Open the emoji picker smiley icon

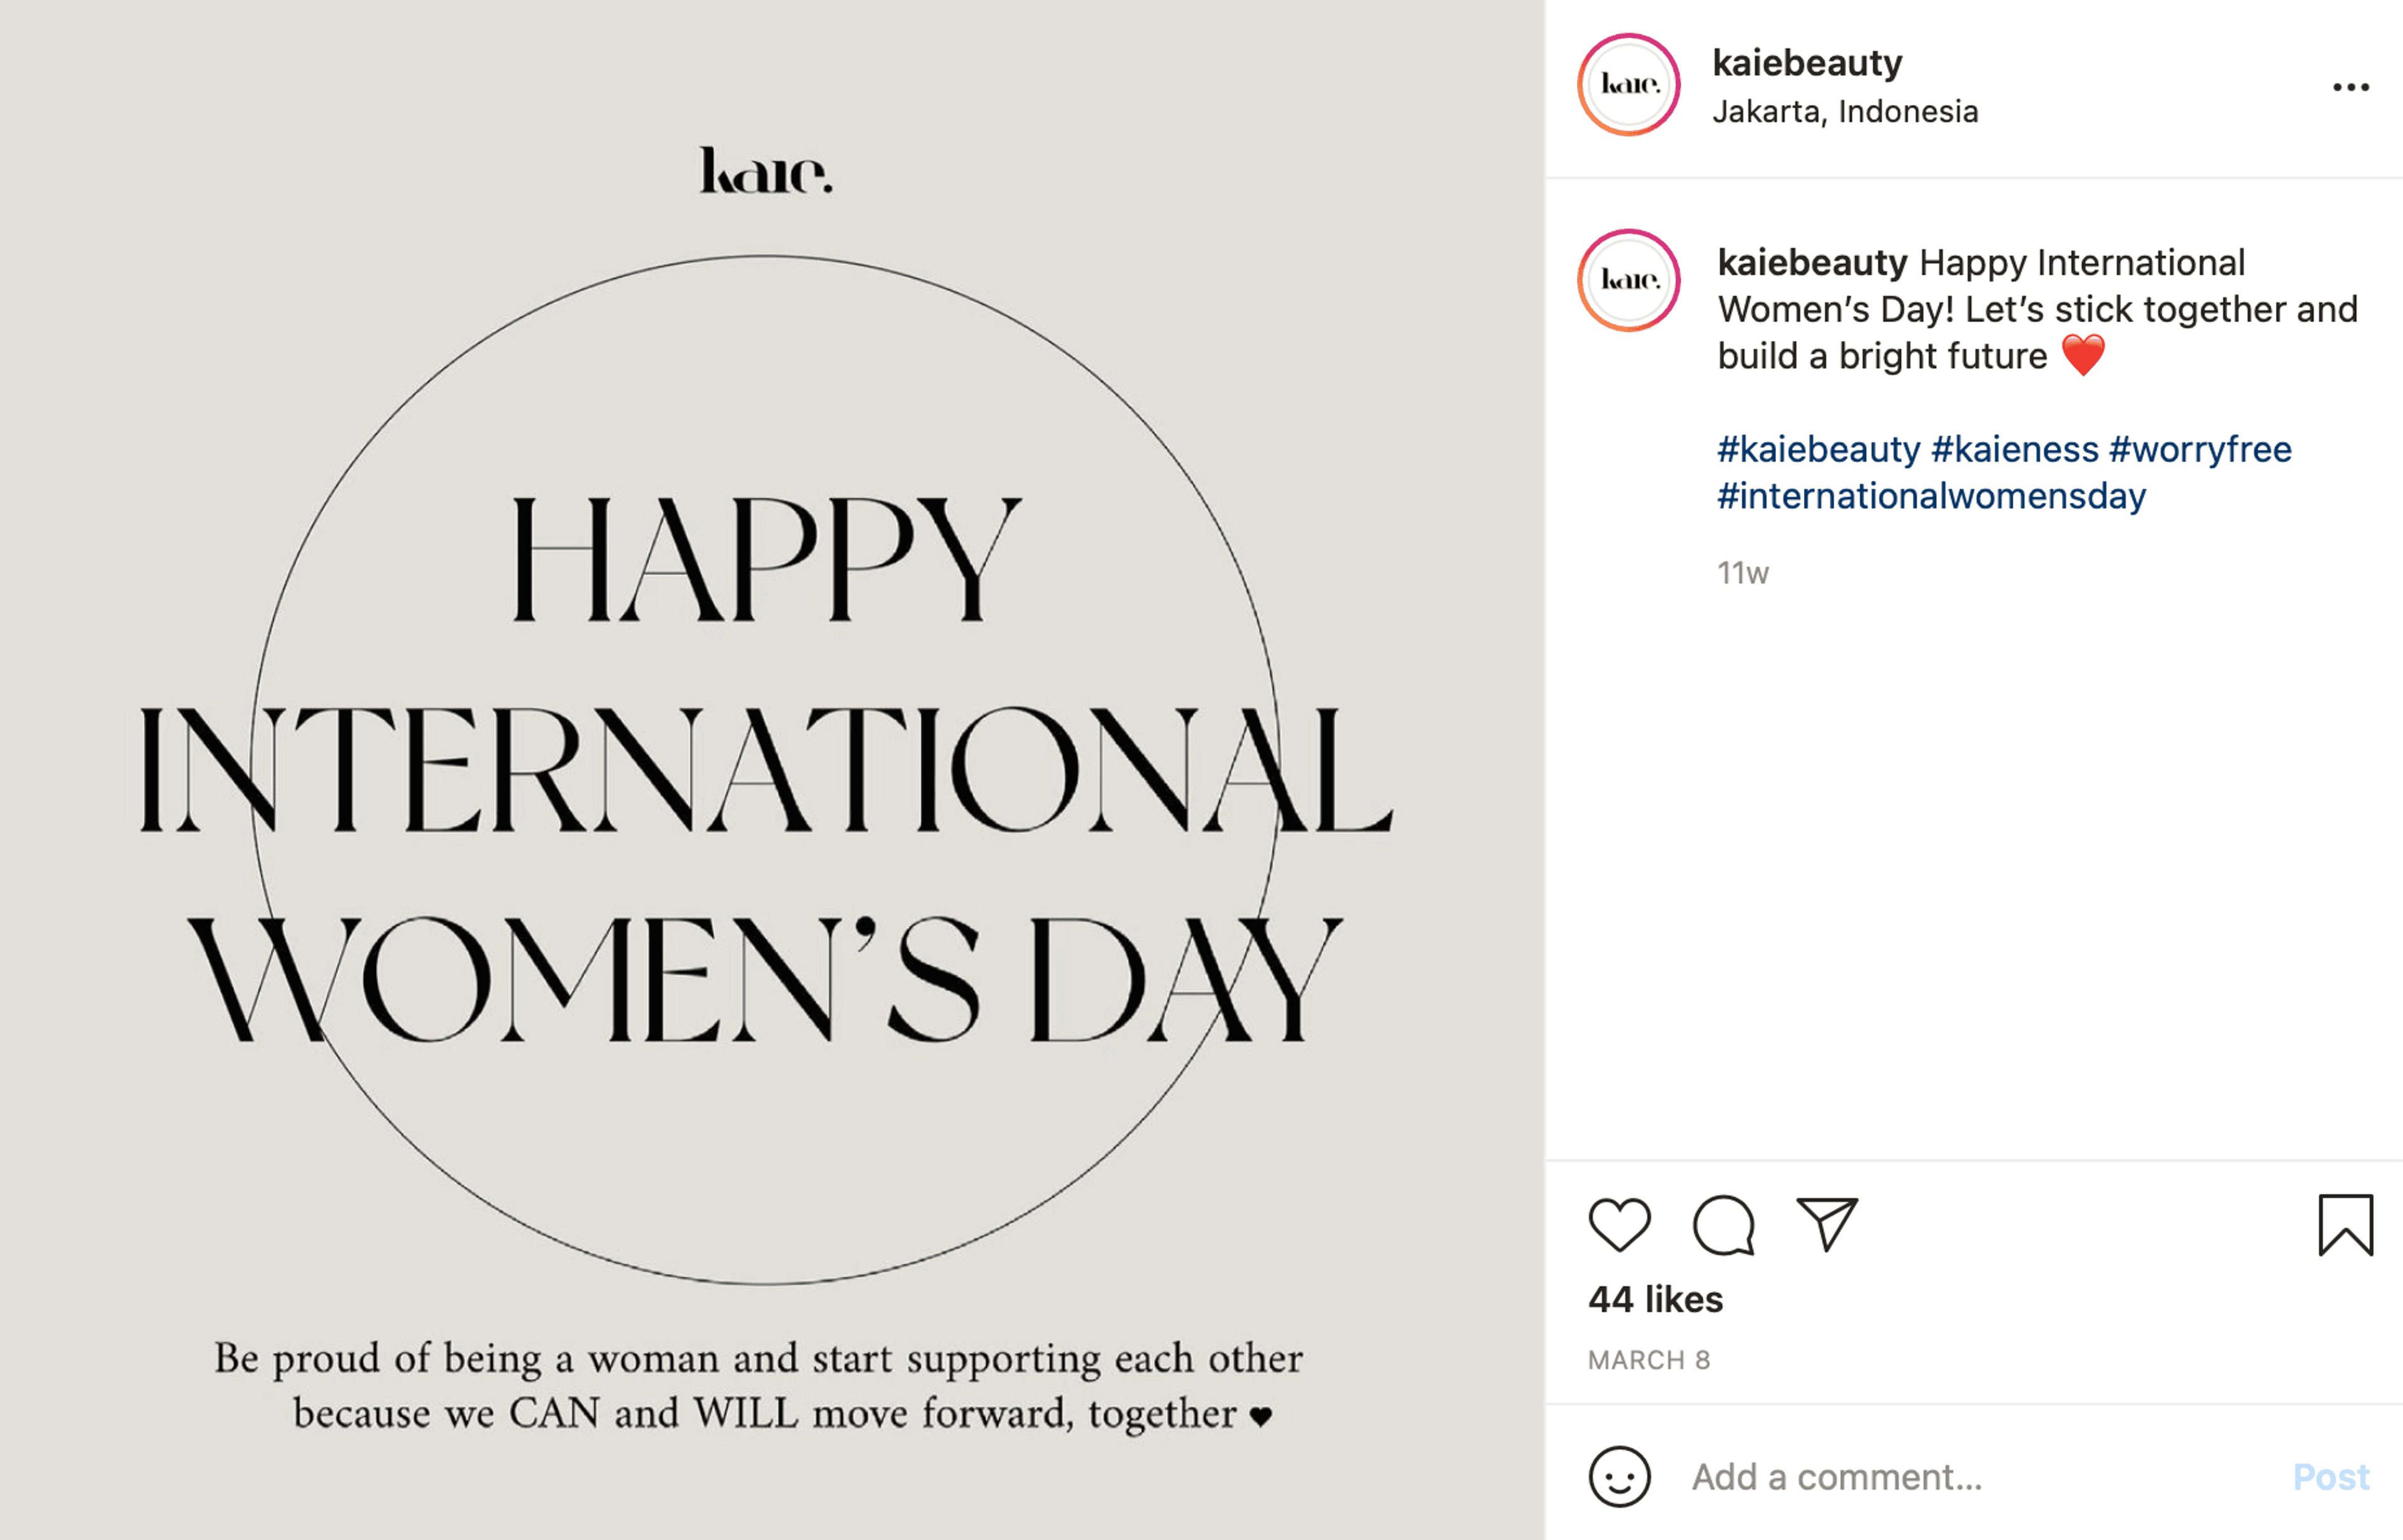pos(1619,1476)
